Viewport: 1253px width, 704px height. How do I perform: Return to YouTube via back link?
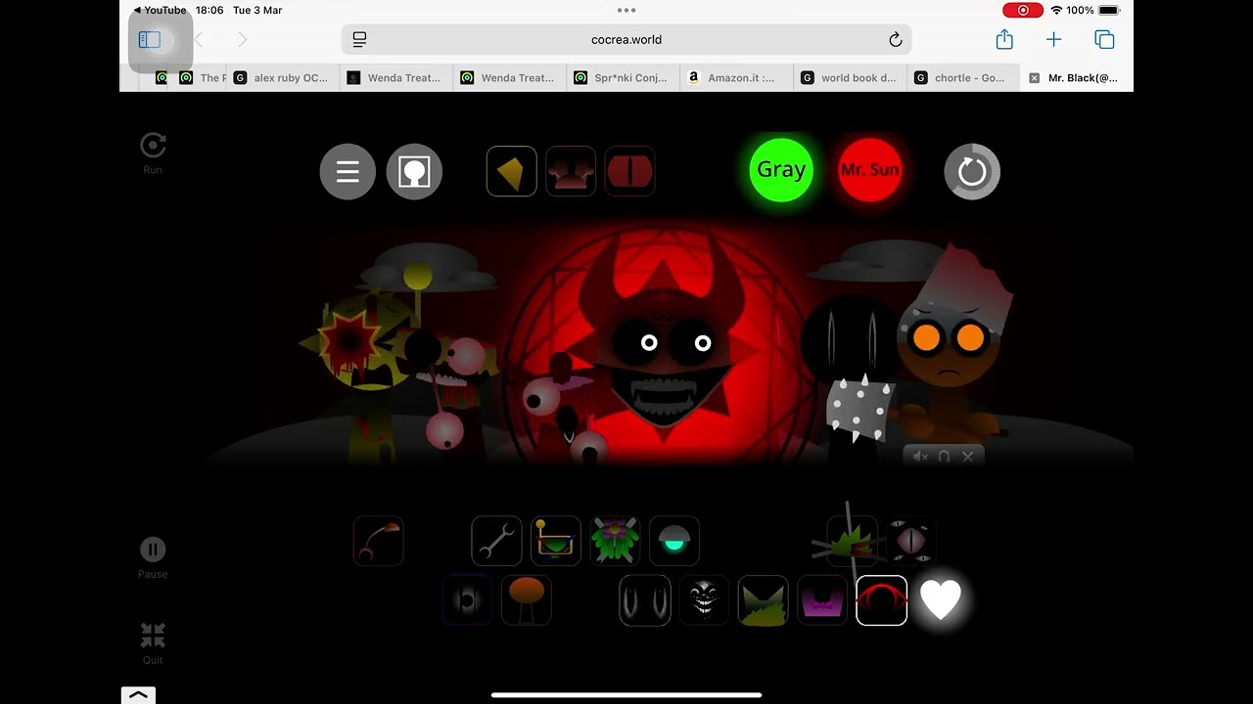click(160, 10)
